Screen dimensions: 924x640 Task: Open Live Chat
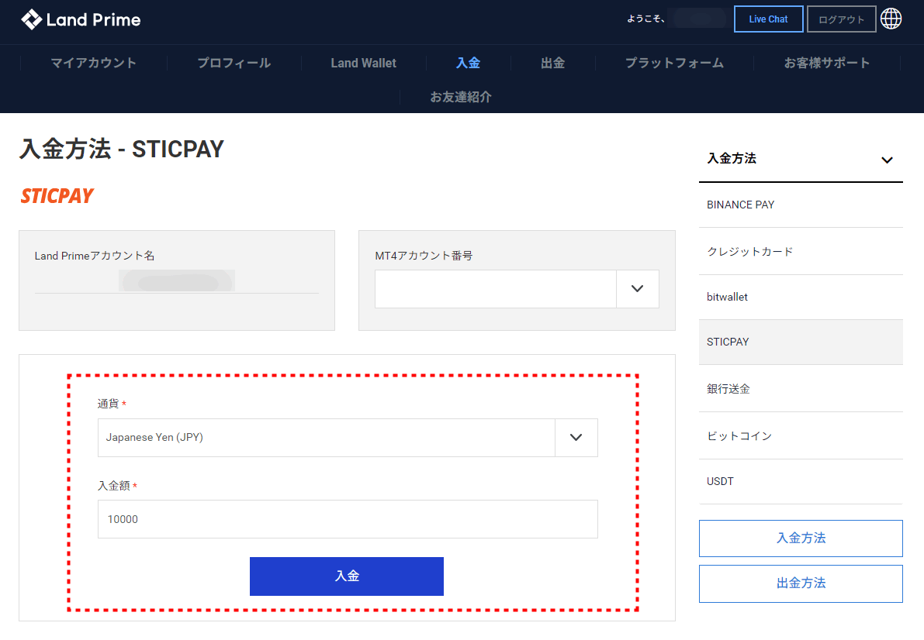click(768, 19)
